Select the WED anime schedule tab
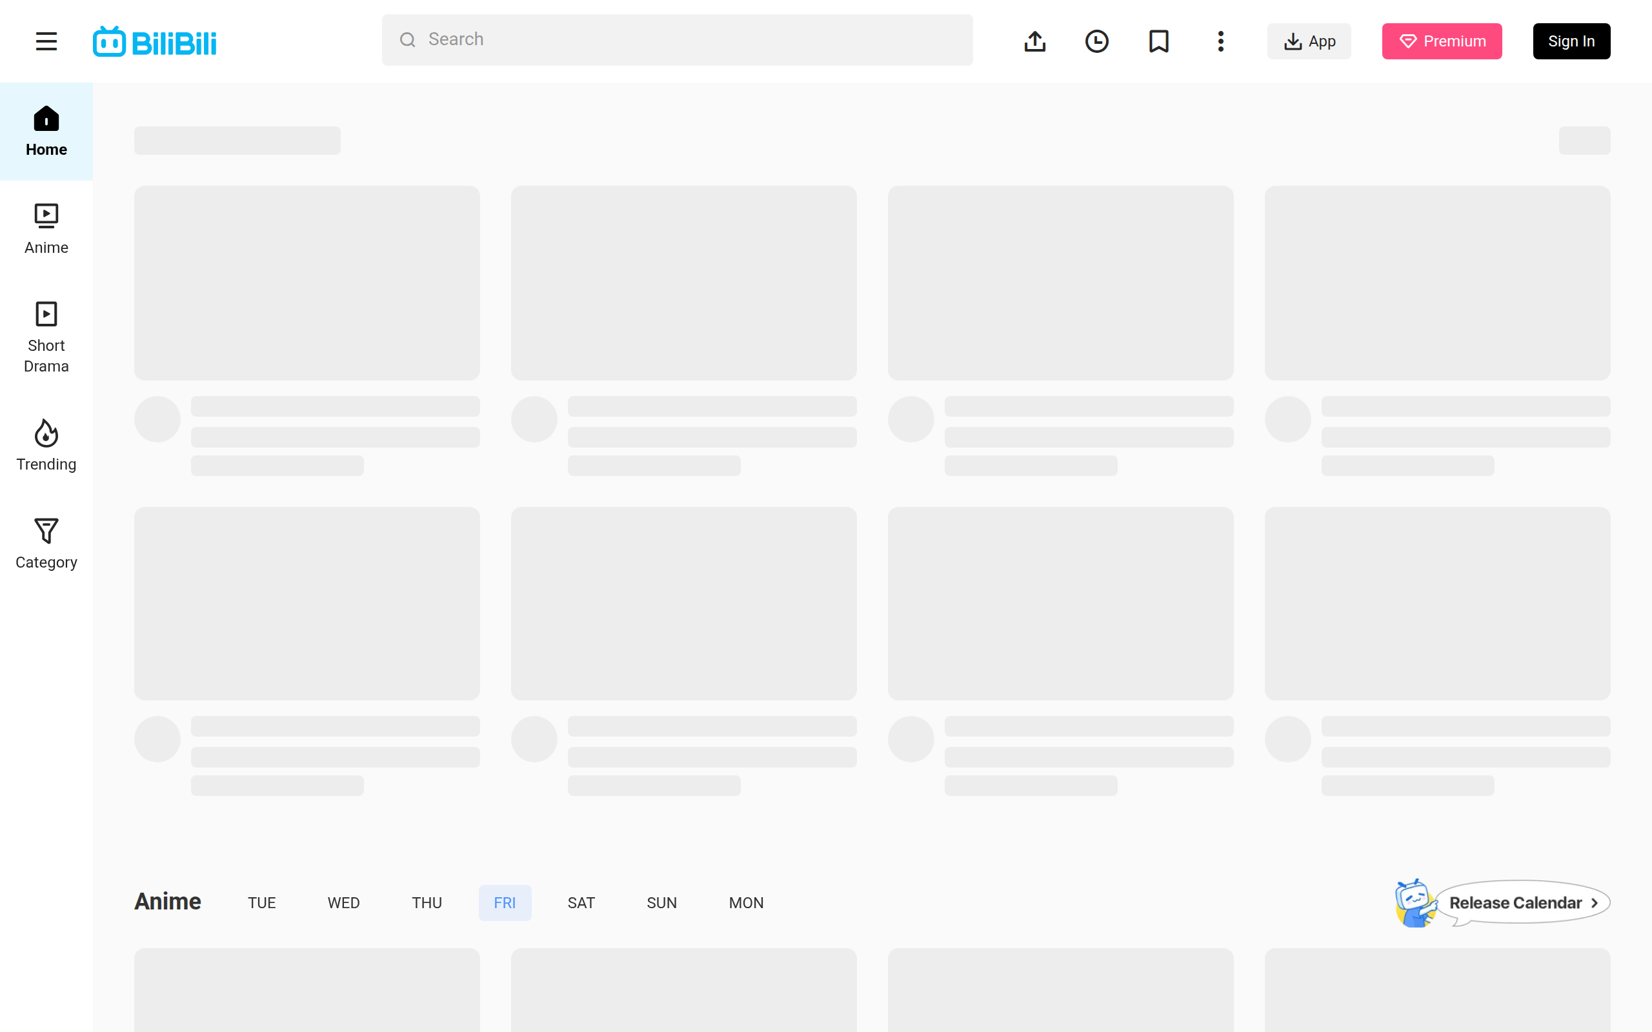 [x=343, y=903]
